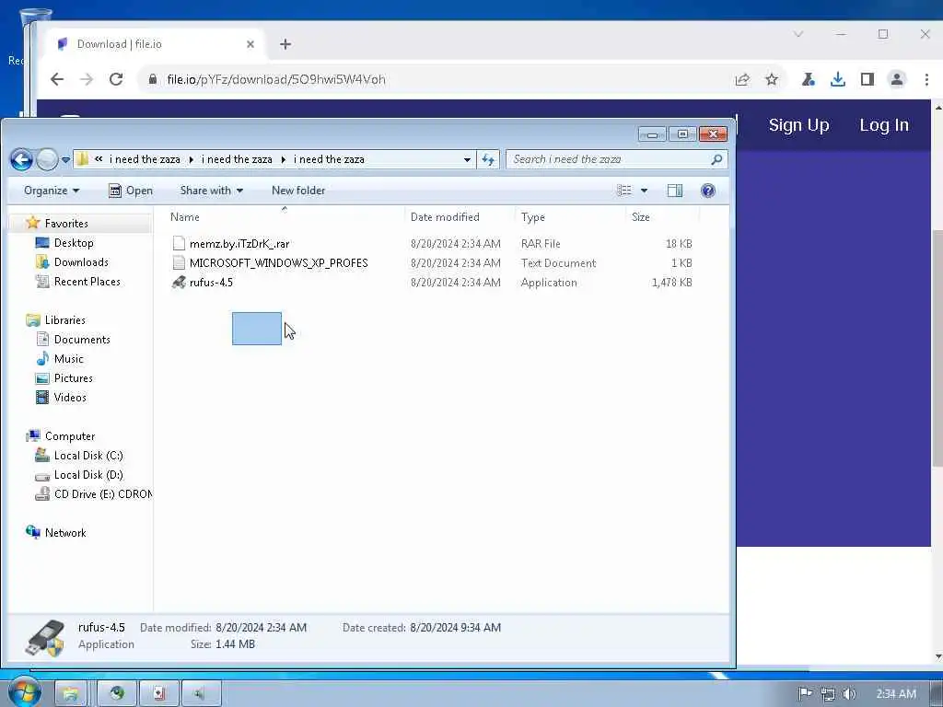Open the Organize menu
The image size is (943, 707).
pos(52,191)
